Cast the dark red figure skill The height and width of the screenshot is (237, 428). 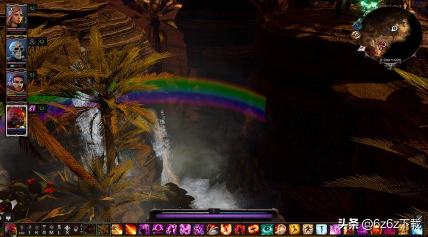coord(240,229)
